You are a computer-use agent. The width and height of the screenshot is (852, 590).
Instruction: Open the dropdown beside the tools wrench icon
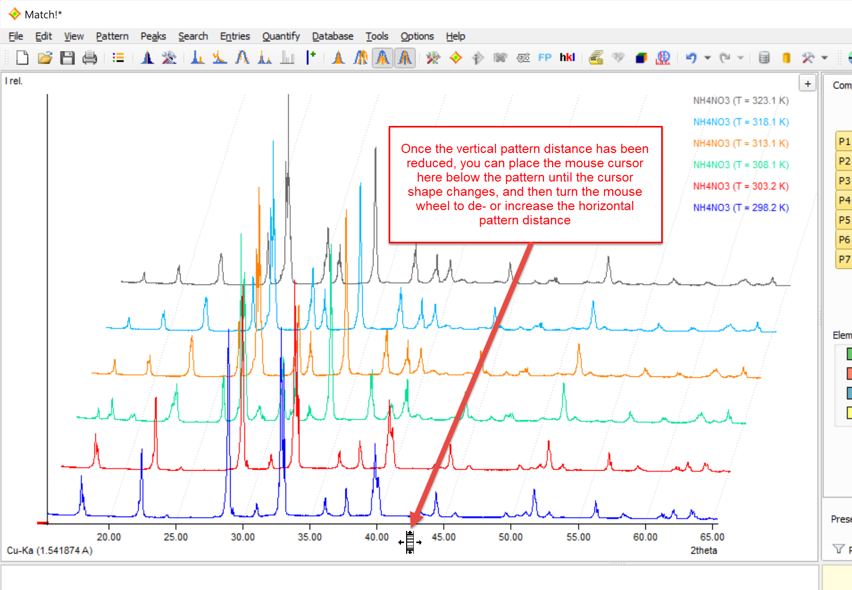coord(824,58)
